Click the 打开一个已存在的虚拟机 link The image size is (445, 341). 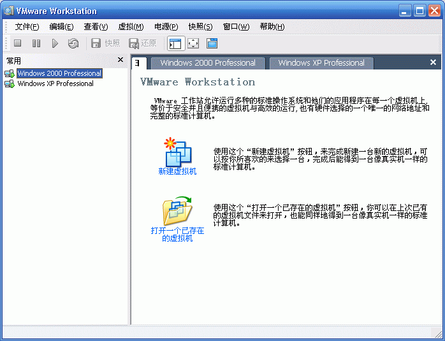(x=177, y=235)
